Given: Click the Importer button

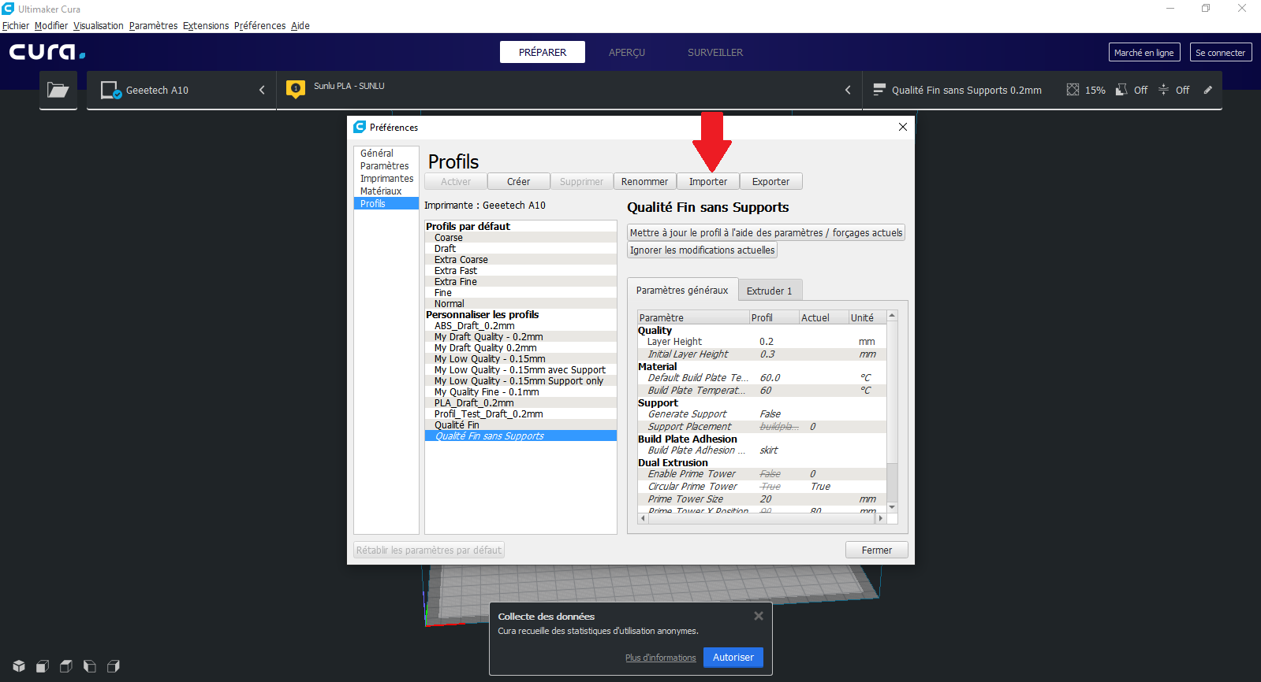Looking at the screenshot, I should pyautogui.click(x=708, y=181).
